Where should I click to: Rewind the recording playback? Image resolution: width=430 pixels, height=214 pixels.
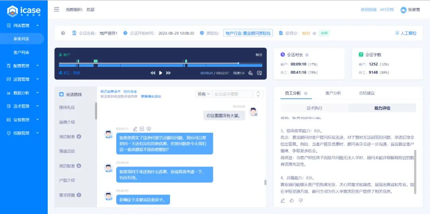(x=153, y=73)
